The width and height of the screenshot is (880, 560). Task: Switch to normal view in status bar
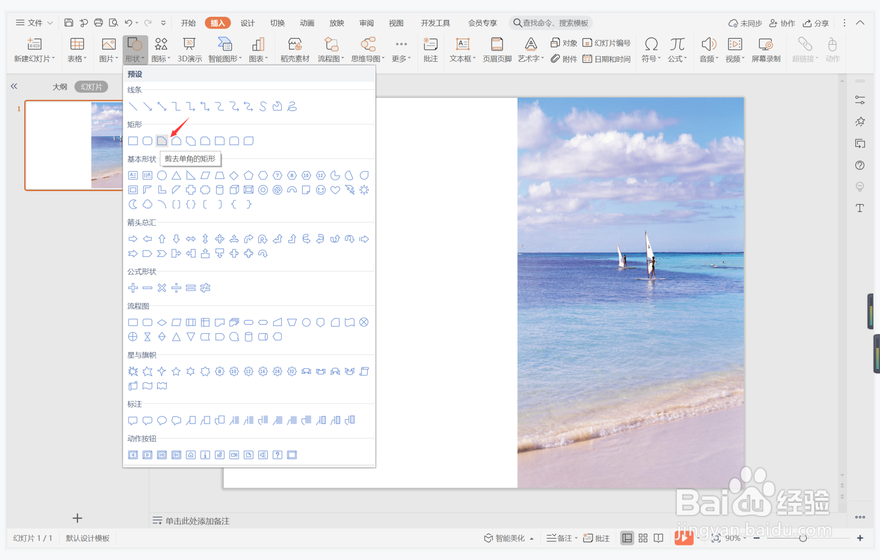[627, 538]
